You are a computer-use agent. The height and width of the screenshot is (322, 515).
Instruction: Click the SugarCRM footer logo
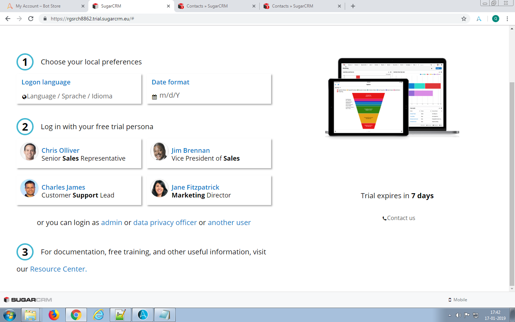coord(28,300)
